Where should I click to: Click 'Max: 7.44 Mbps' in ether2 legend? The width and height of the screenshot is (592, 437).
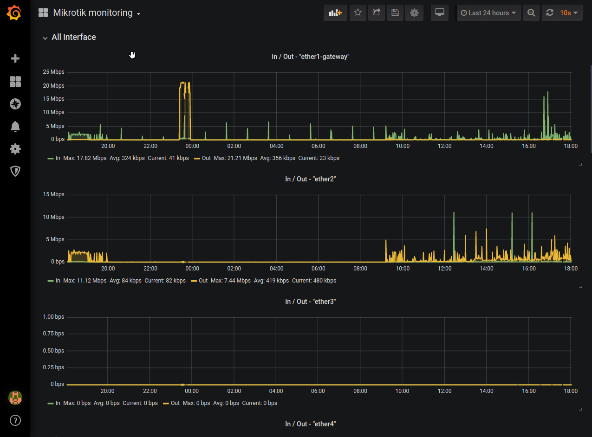[x=230, y=281]
